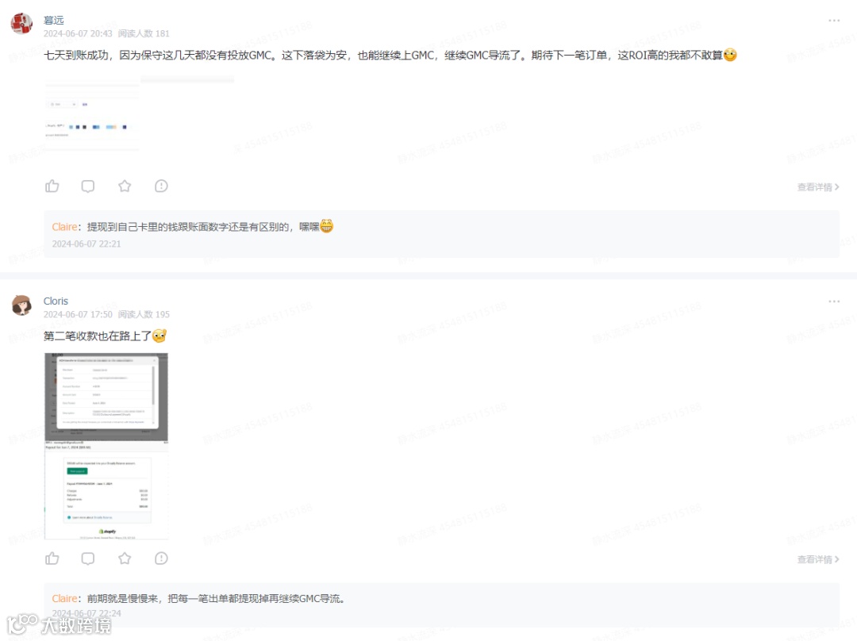This screenshot has width=857, height=641.
Task: Click 暮远's profile avatar picture
Action: click(20, 22)
